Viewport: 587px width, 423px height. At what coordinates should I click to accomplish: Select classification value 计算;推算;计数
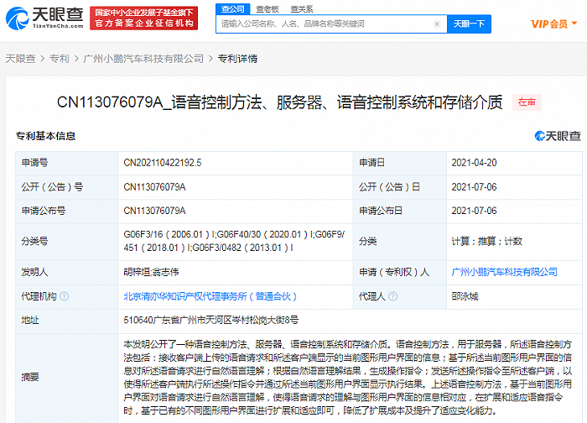[x=486, y=241]
